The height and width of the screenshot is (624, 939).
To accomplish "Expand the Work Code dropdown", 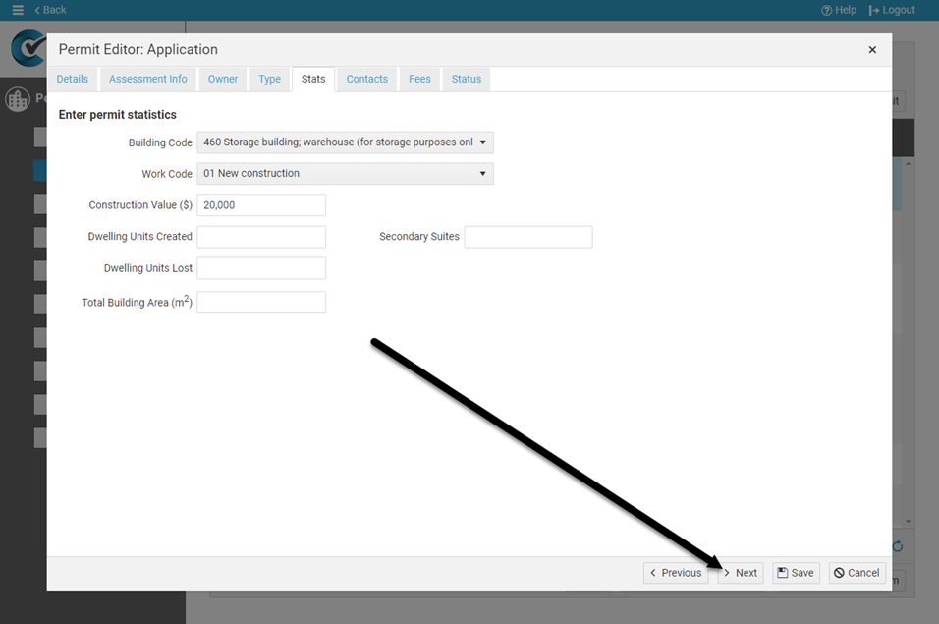I will pos(345,174).
